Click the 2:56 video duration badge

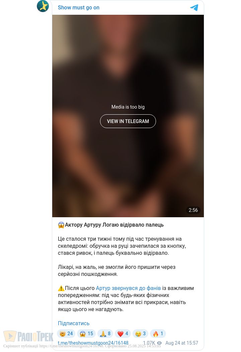193,210
